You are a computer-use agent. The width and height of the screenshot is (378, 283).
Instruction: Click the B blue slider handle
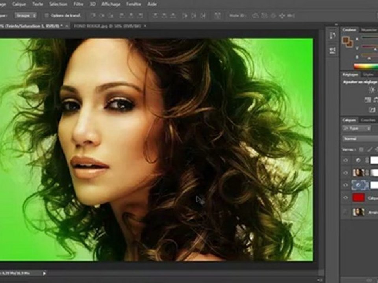pyautogui.click(x=369, y=59)
